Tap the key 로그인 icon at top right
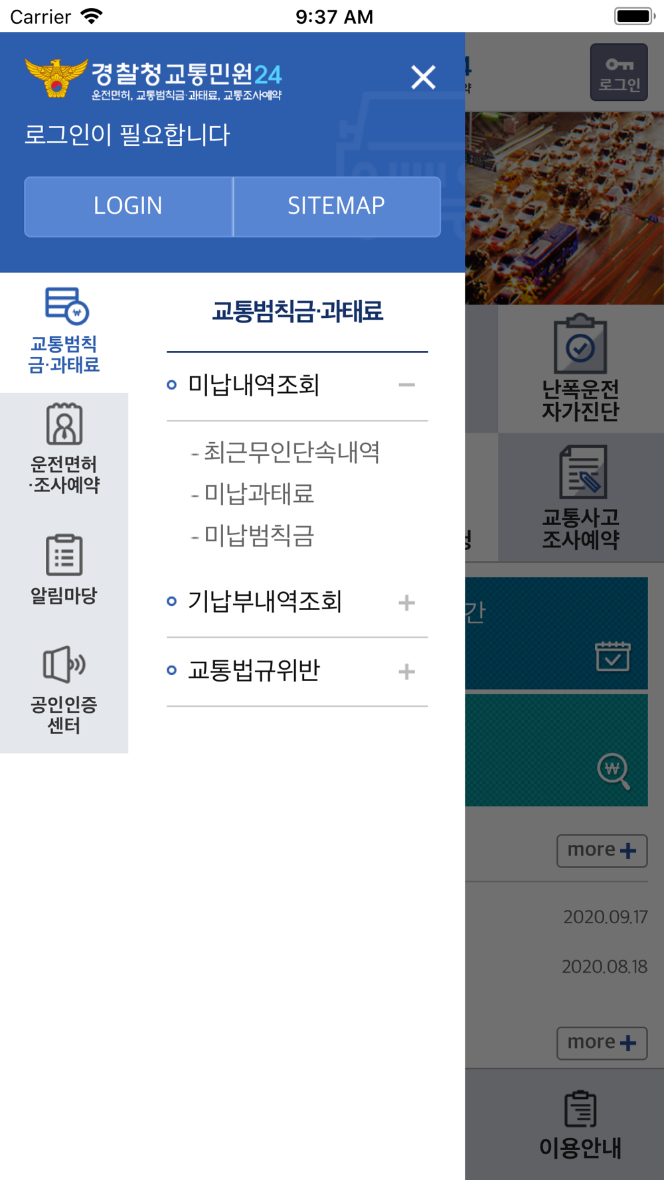664x1180 pixels. (619, 72)
